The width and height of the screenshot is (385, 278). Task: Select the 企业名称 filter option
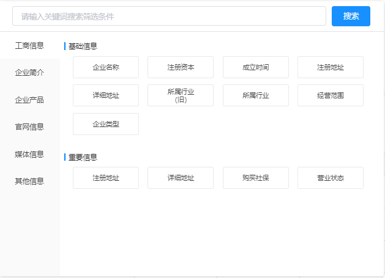pyautogui.click(x=106, y=67)
